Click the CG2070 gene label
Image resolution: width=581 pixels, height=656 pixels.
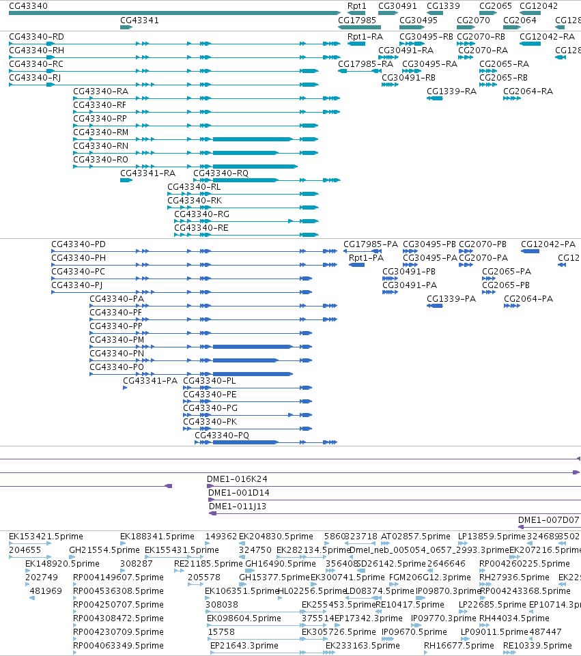[x=473, y=20]
